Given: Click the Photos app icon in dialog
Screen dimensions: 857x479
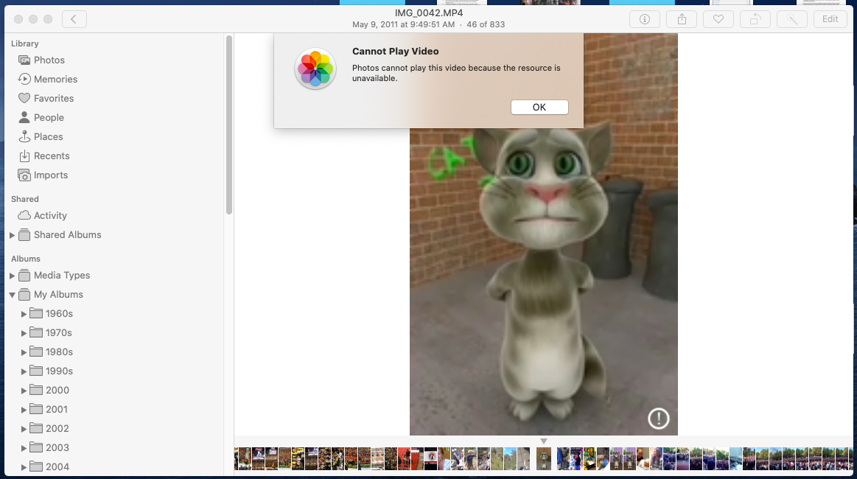Looking at the screenshot, I should pos(315,69).
